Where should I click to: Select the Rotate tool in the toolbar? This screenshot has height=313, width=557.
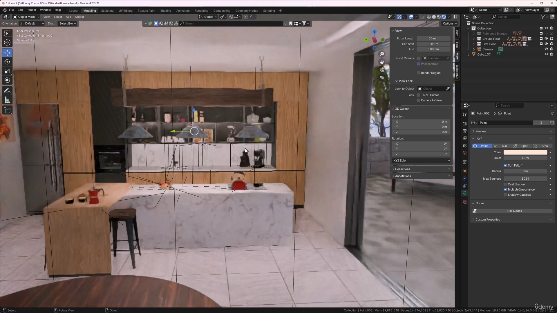pyautogui.click(x=7, y=62)
